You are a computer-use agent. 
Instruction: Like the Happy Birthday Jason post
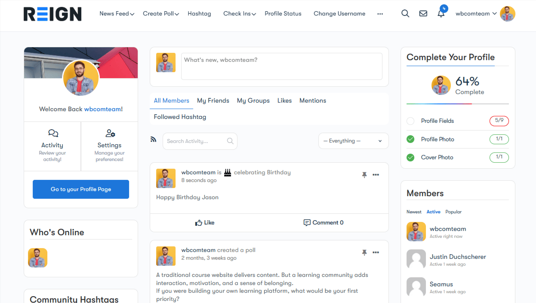pos(205,222)
